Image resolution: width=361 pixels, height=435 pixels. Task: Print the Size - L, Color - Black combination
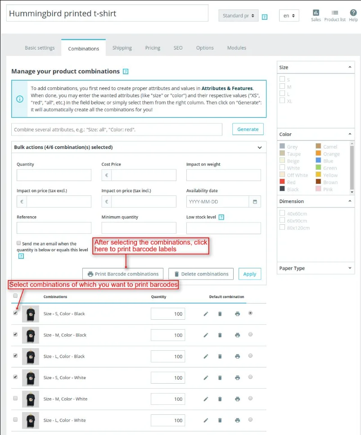[237, 356]
